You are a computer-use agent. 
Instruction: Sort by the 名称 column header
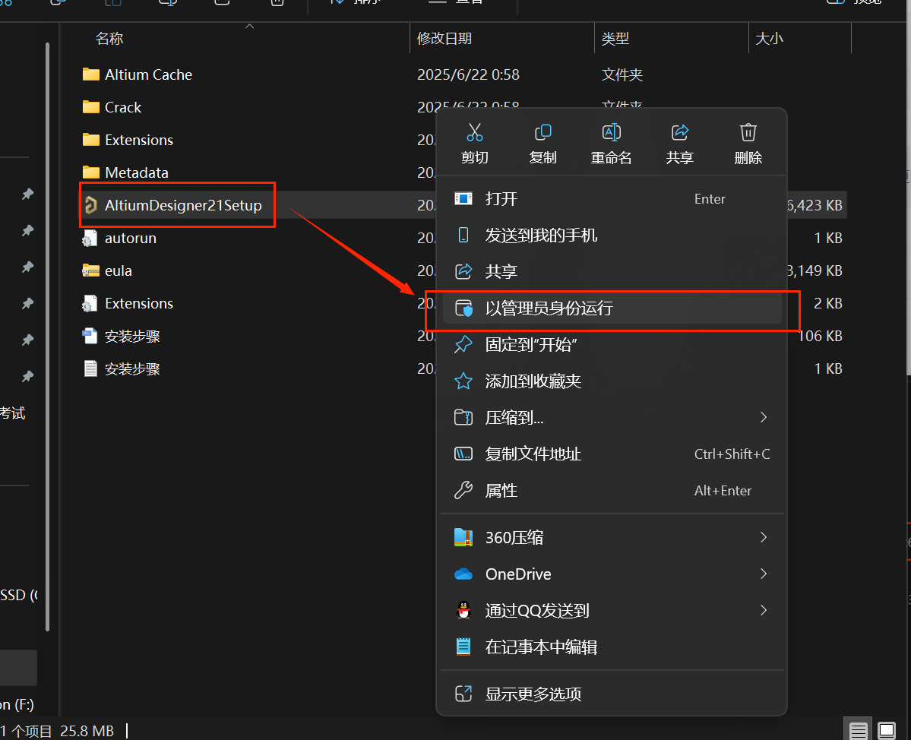click(109, 38)
